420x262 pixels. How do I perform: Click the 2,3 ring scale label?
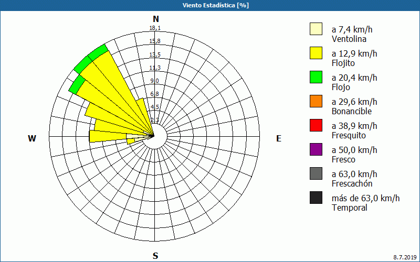154,121
